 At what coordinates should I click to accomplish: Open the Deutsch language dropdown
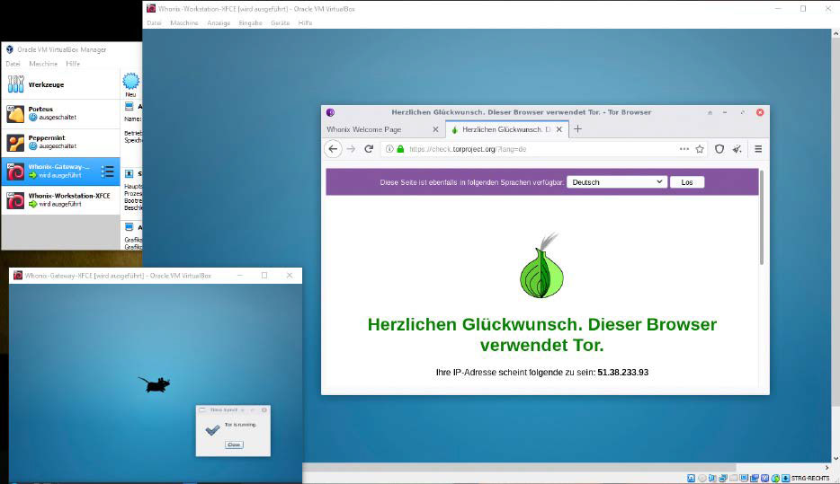point(617,181)
